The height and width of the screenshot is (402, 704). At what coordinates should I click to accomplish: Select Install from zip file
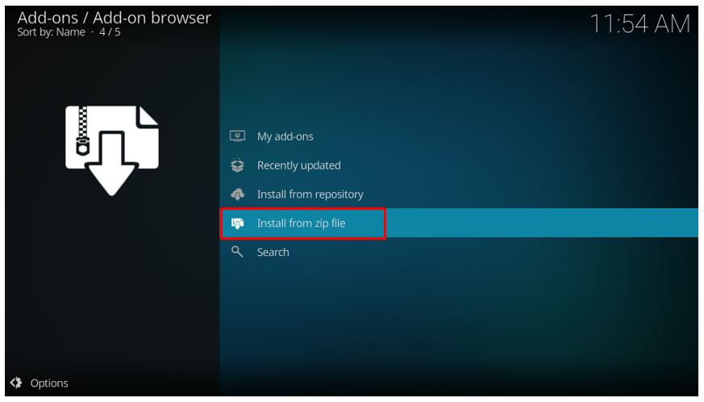459,223
